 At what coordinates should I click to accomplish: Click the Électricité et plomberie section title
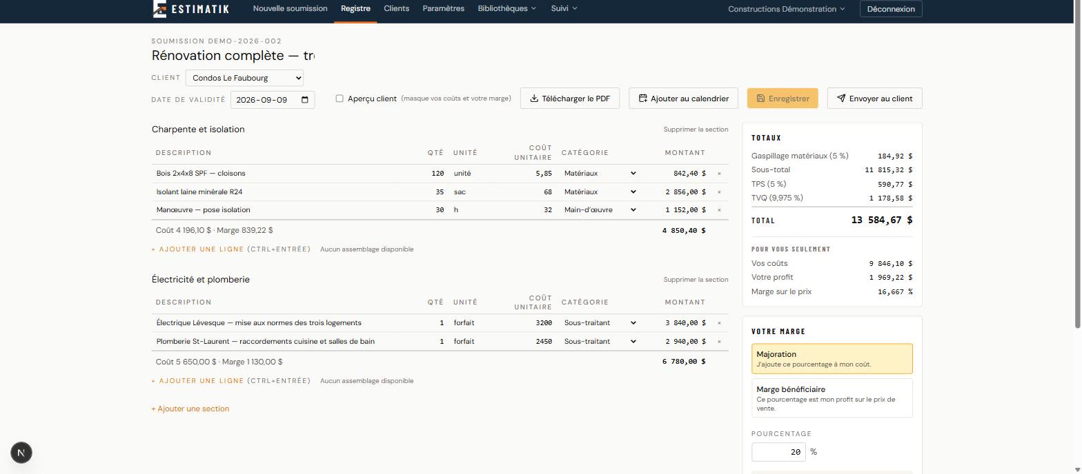click(x=201, y=280)
